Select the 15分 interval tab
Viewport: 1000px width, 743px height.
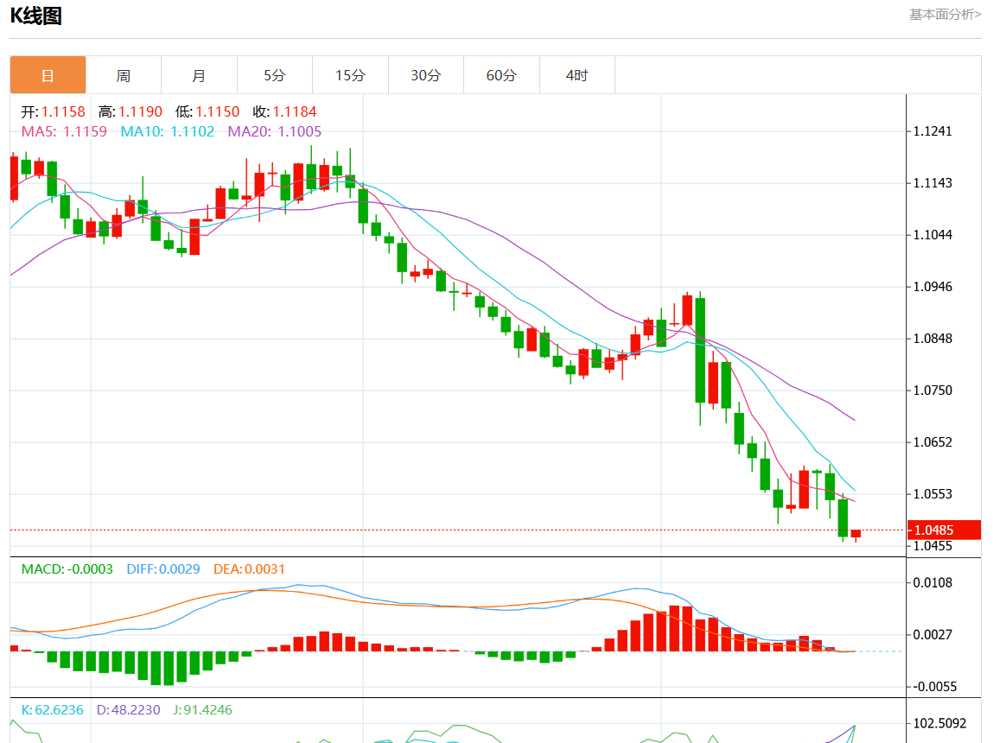[x=350, y=75]
